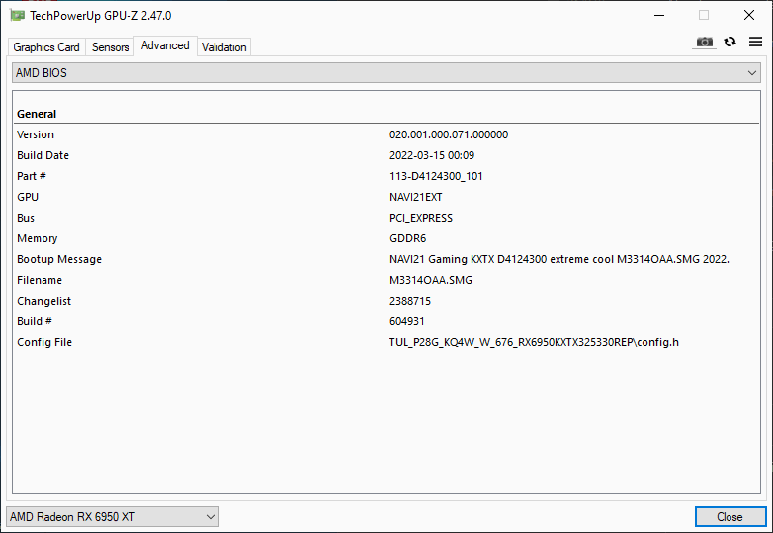Click the config.h file path value
This screenshot has height=533, width=773.
tap(534, 342)
